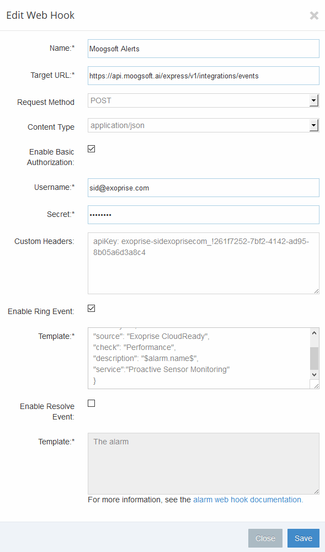Click the Secret password field

pos(203,215)
